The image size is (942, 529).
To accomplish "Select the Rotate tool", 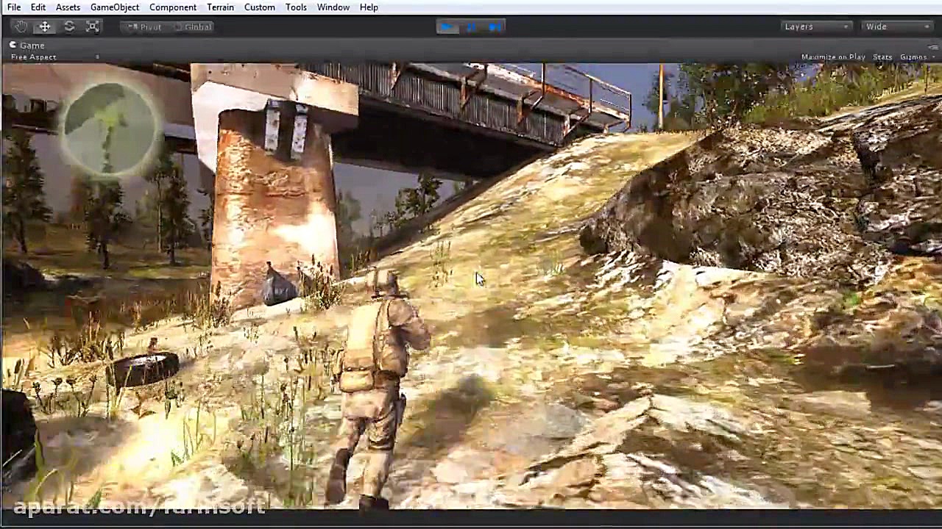I will 69,26.
